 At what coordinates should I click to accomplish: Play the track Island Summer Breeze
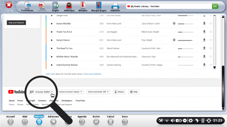pos(52,65)
